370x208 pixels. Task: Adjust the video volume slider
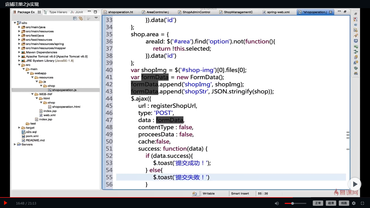pyautogui.click(x=296, y=203)
